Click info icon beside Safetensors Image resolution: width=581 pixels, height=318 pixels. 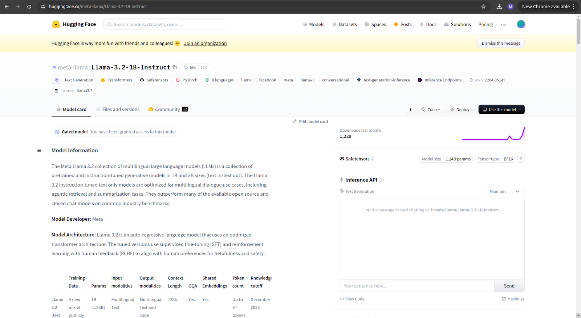click(373, 159)
